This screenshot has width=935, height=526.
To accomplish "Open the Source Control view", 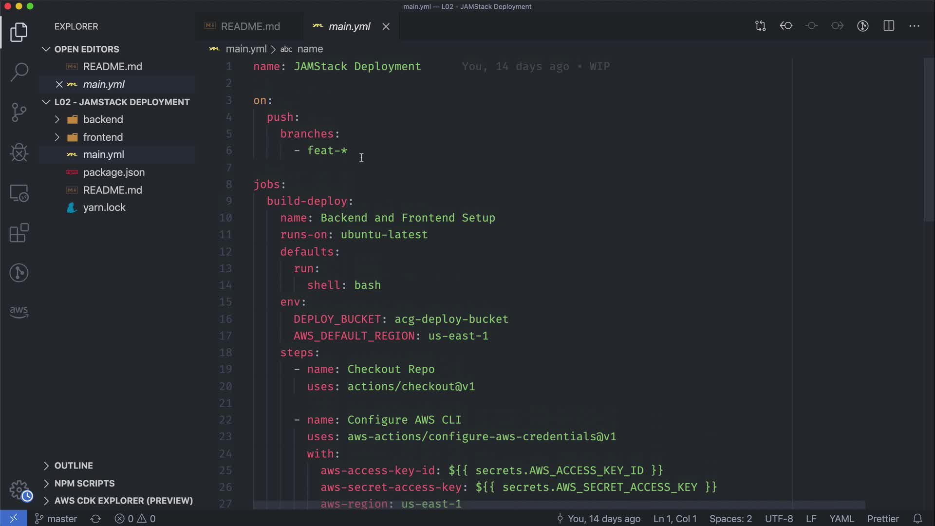I will click(x=19, y=113).
